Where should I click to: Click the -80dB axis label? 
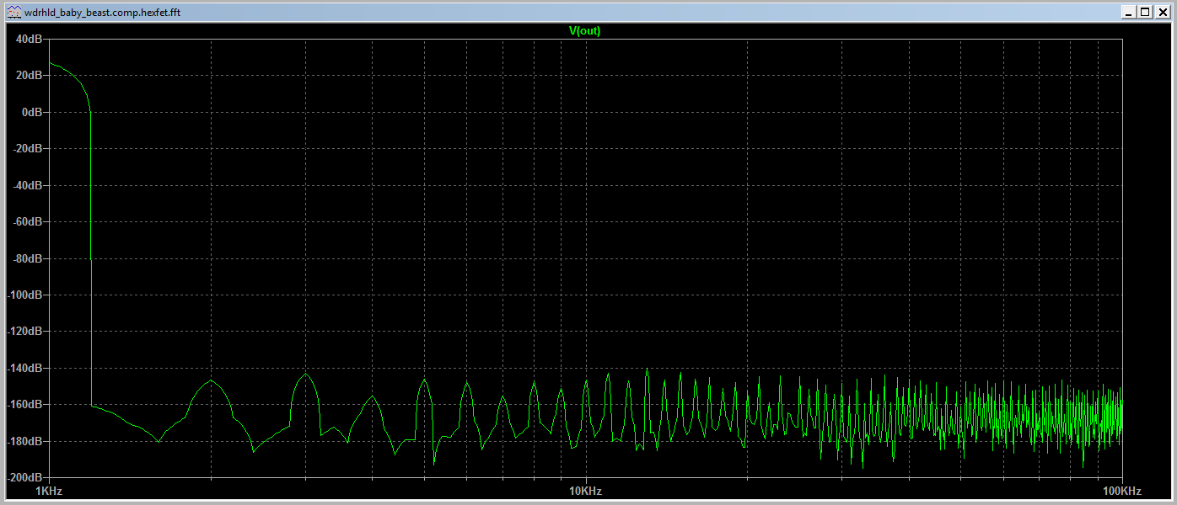28,258
